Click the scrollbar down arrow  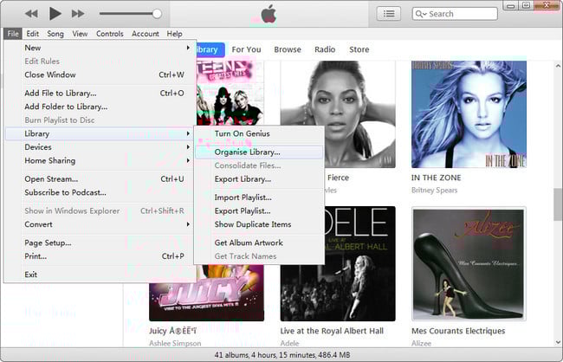coord(559,342)
